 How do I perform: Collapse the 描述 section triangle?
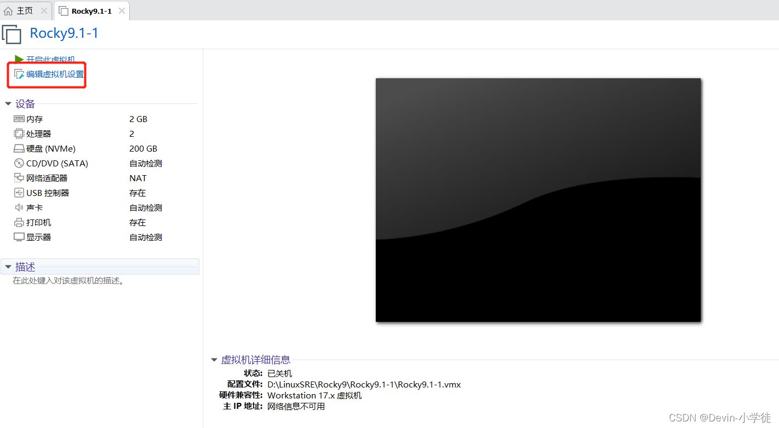click(x=8, y=267)
